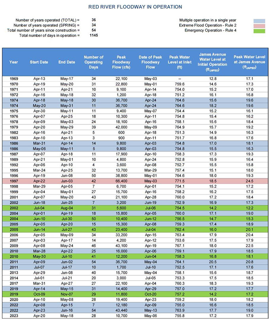This screenshot has height=322, width=269.
Task: Click the End Date column header
Action: tap(67, 62)
